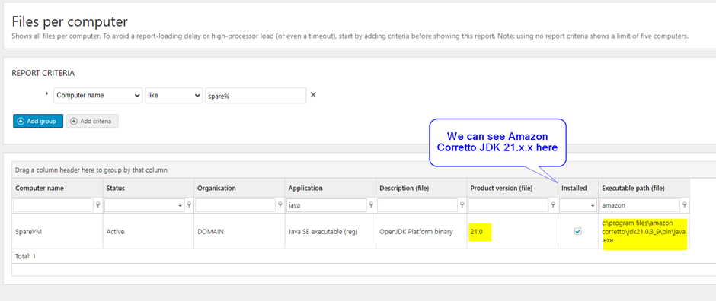This screenshot has width=716, height=301.
Task: Select the '21.0' product version cell
Action: pos(513,231)
